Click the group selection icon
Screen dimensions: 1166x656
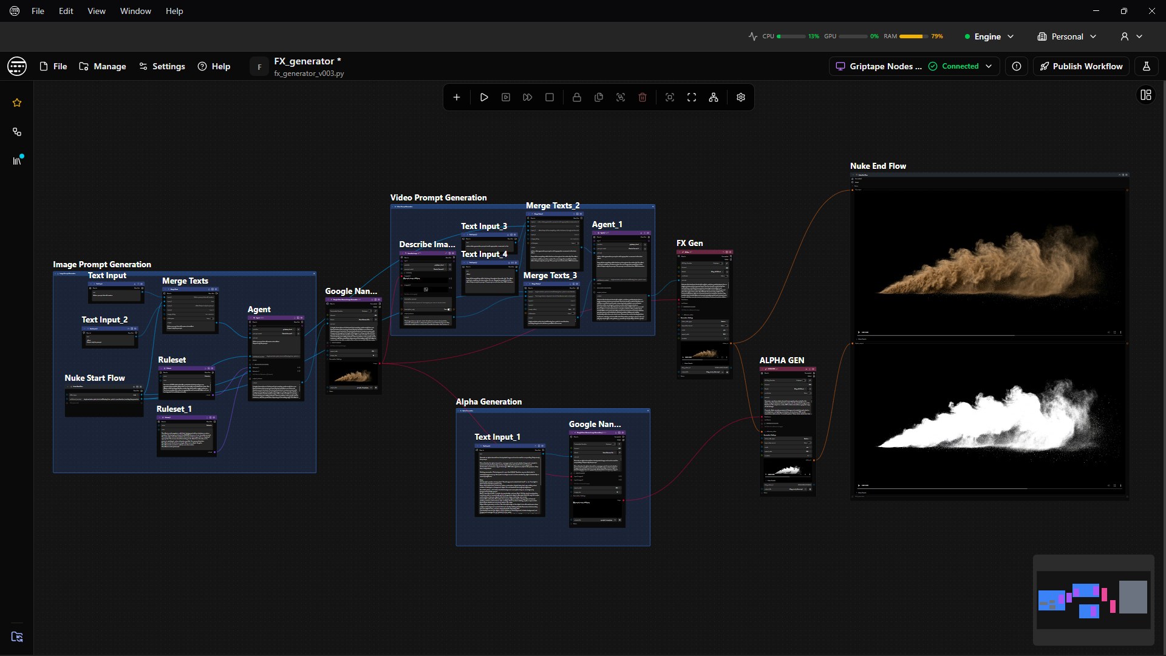[621, 97]
